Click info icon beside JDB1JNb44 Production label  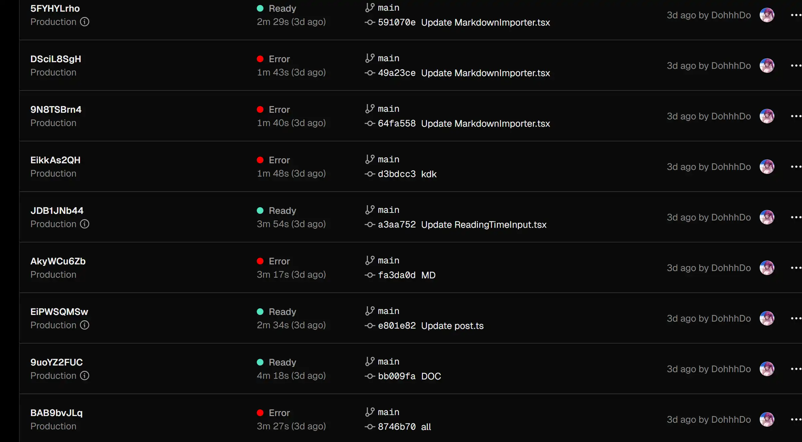click(x=85, y=224)
